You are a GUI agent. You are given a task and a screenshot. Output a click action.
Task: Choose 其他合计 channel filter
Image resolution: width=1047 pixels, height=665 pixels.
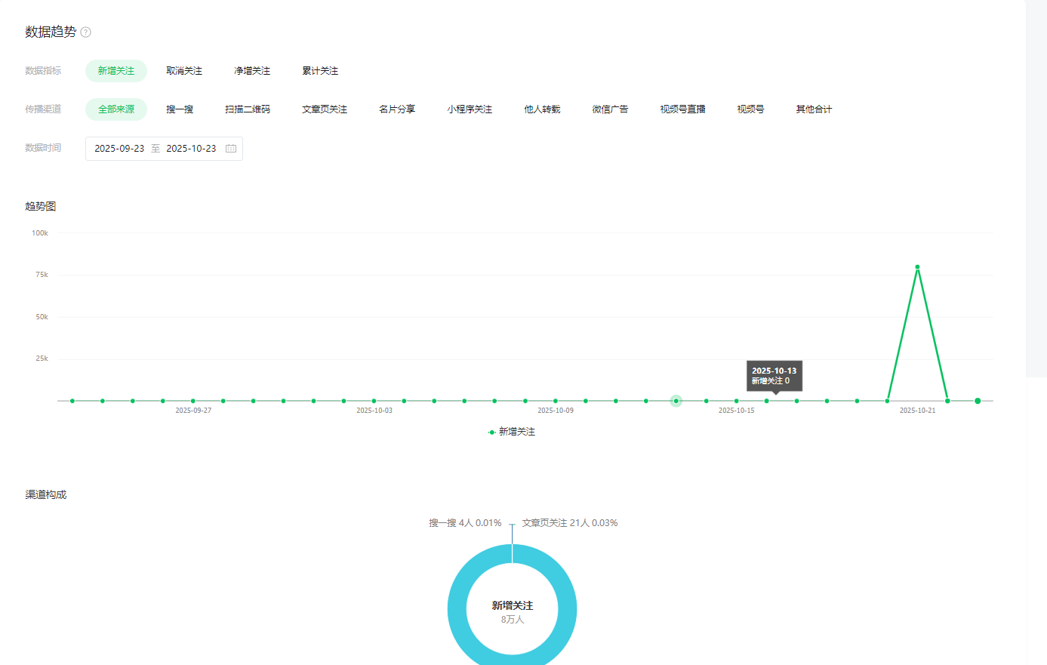point(814,109)
